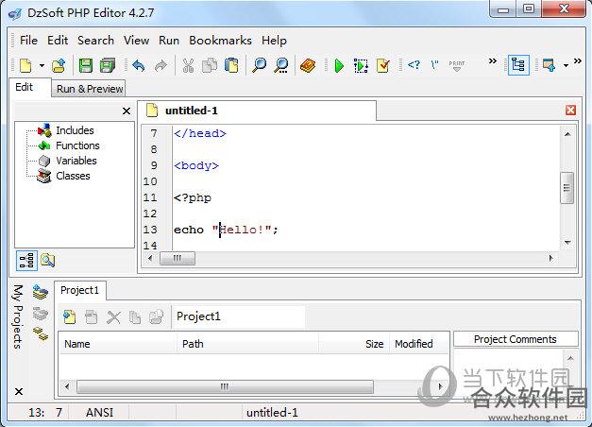The height and width of the screenshot is (427, 592).
Task: Open the Edit menu
Action: 58,40
